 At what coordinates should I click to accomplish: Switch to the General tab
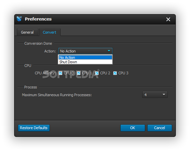pyautogui.click(x=27, y=32)
